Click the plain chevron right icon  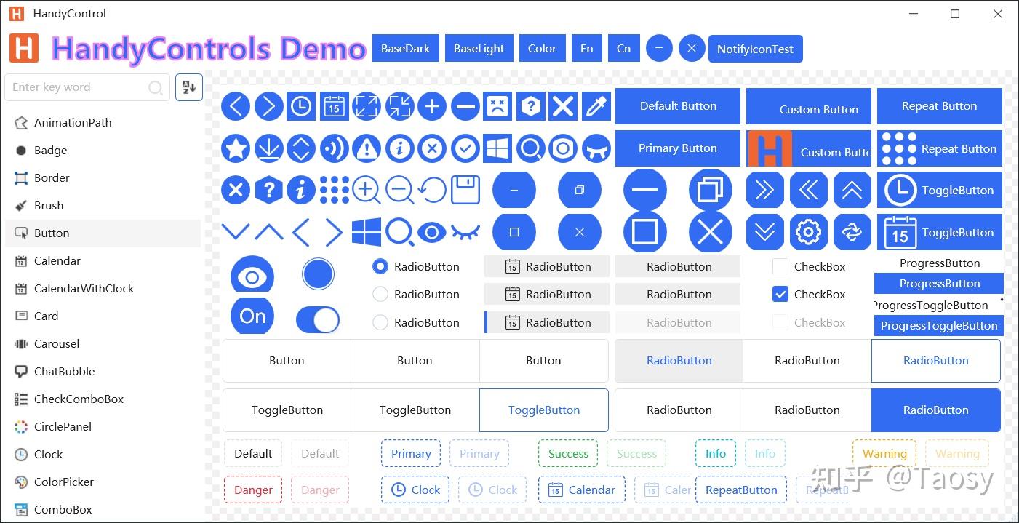click(334, 232)
